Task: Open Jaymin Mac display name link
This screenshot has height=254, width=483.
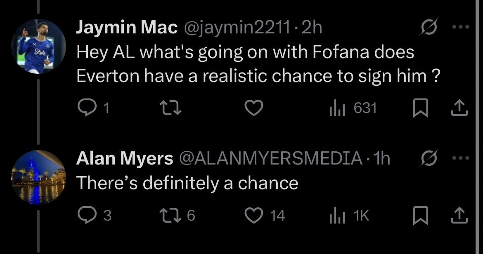Action: (127, 28)
